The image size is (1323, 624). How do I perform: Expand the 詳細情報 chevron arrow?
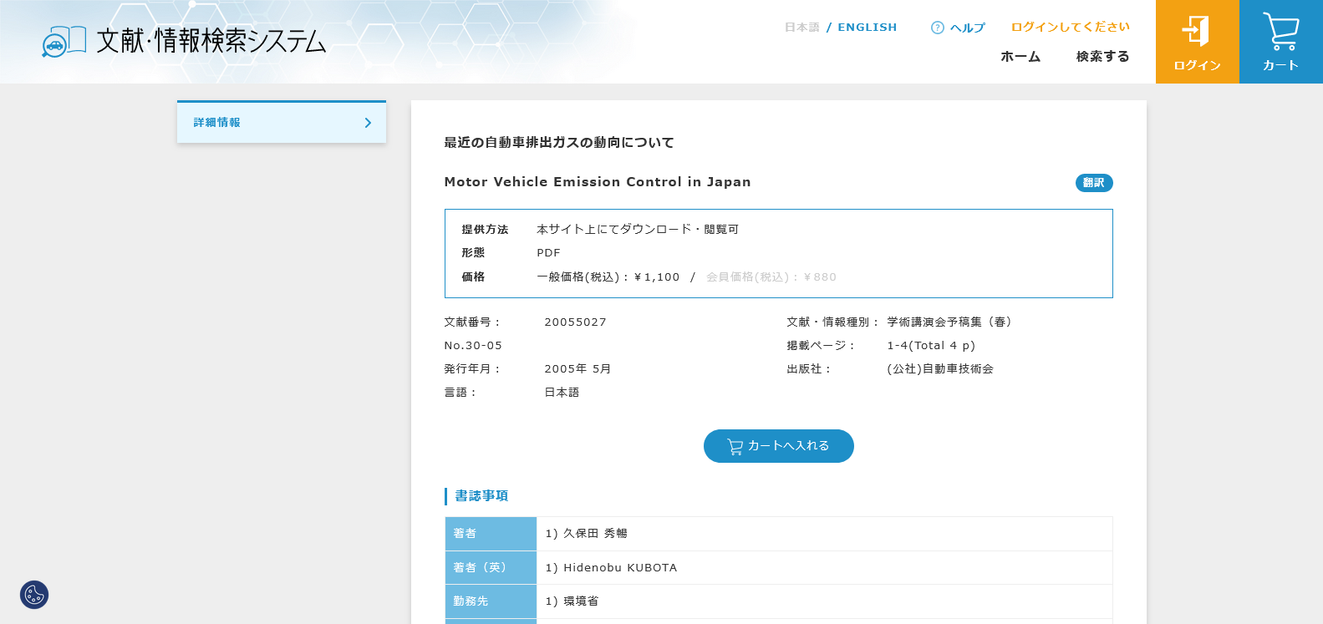pos(368,123)
